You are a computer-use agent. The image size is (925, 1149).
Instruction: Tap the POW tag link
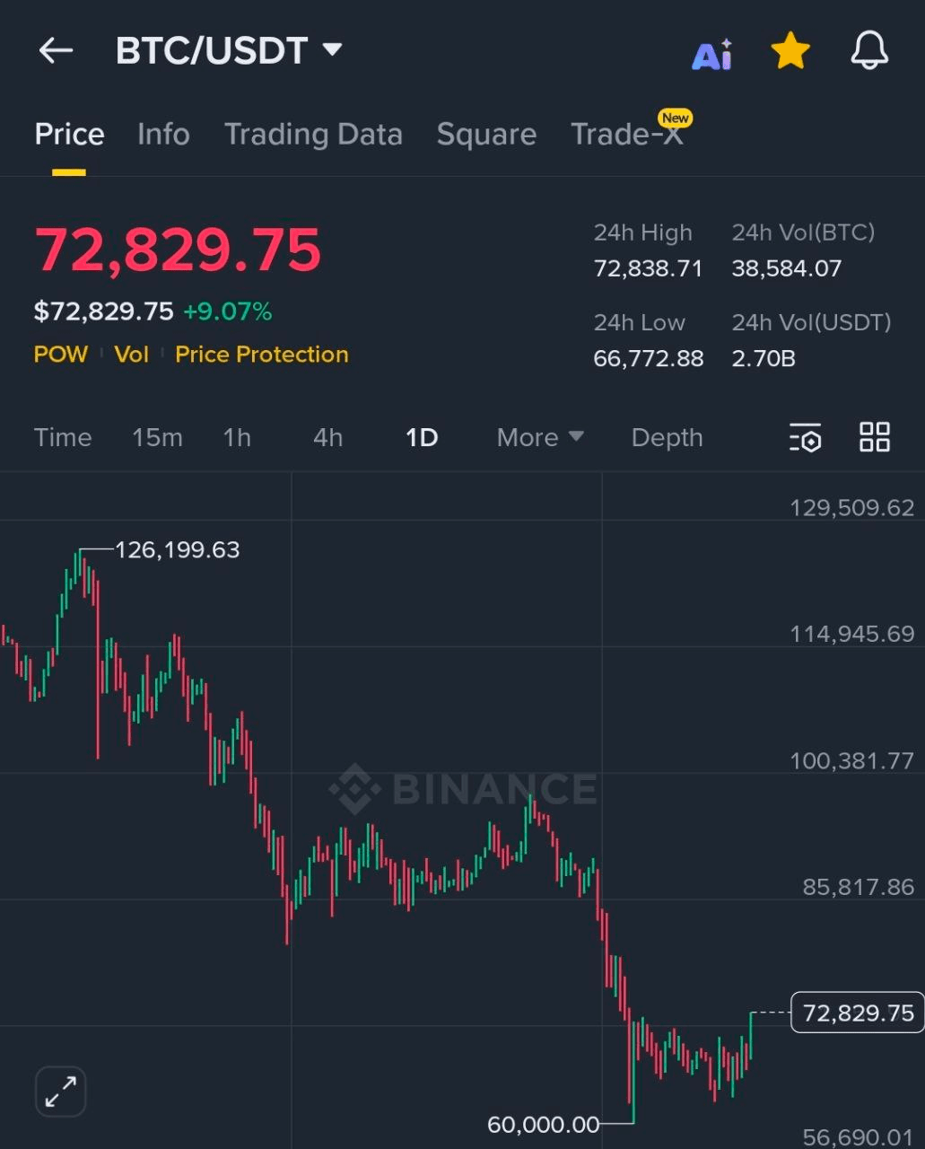(x=60, y=355)
